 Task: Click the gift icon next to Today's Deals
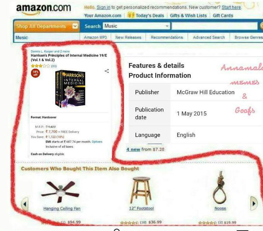[131, 15]
